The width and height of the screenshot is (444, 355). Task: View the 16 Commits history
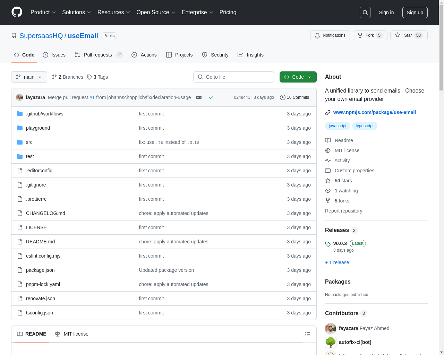[x=294, y=97]
